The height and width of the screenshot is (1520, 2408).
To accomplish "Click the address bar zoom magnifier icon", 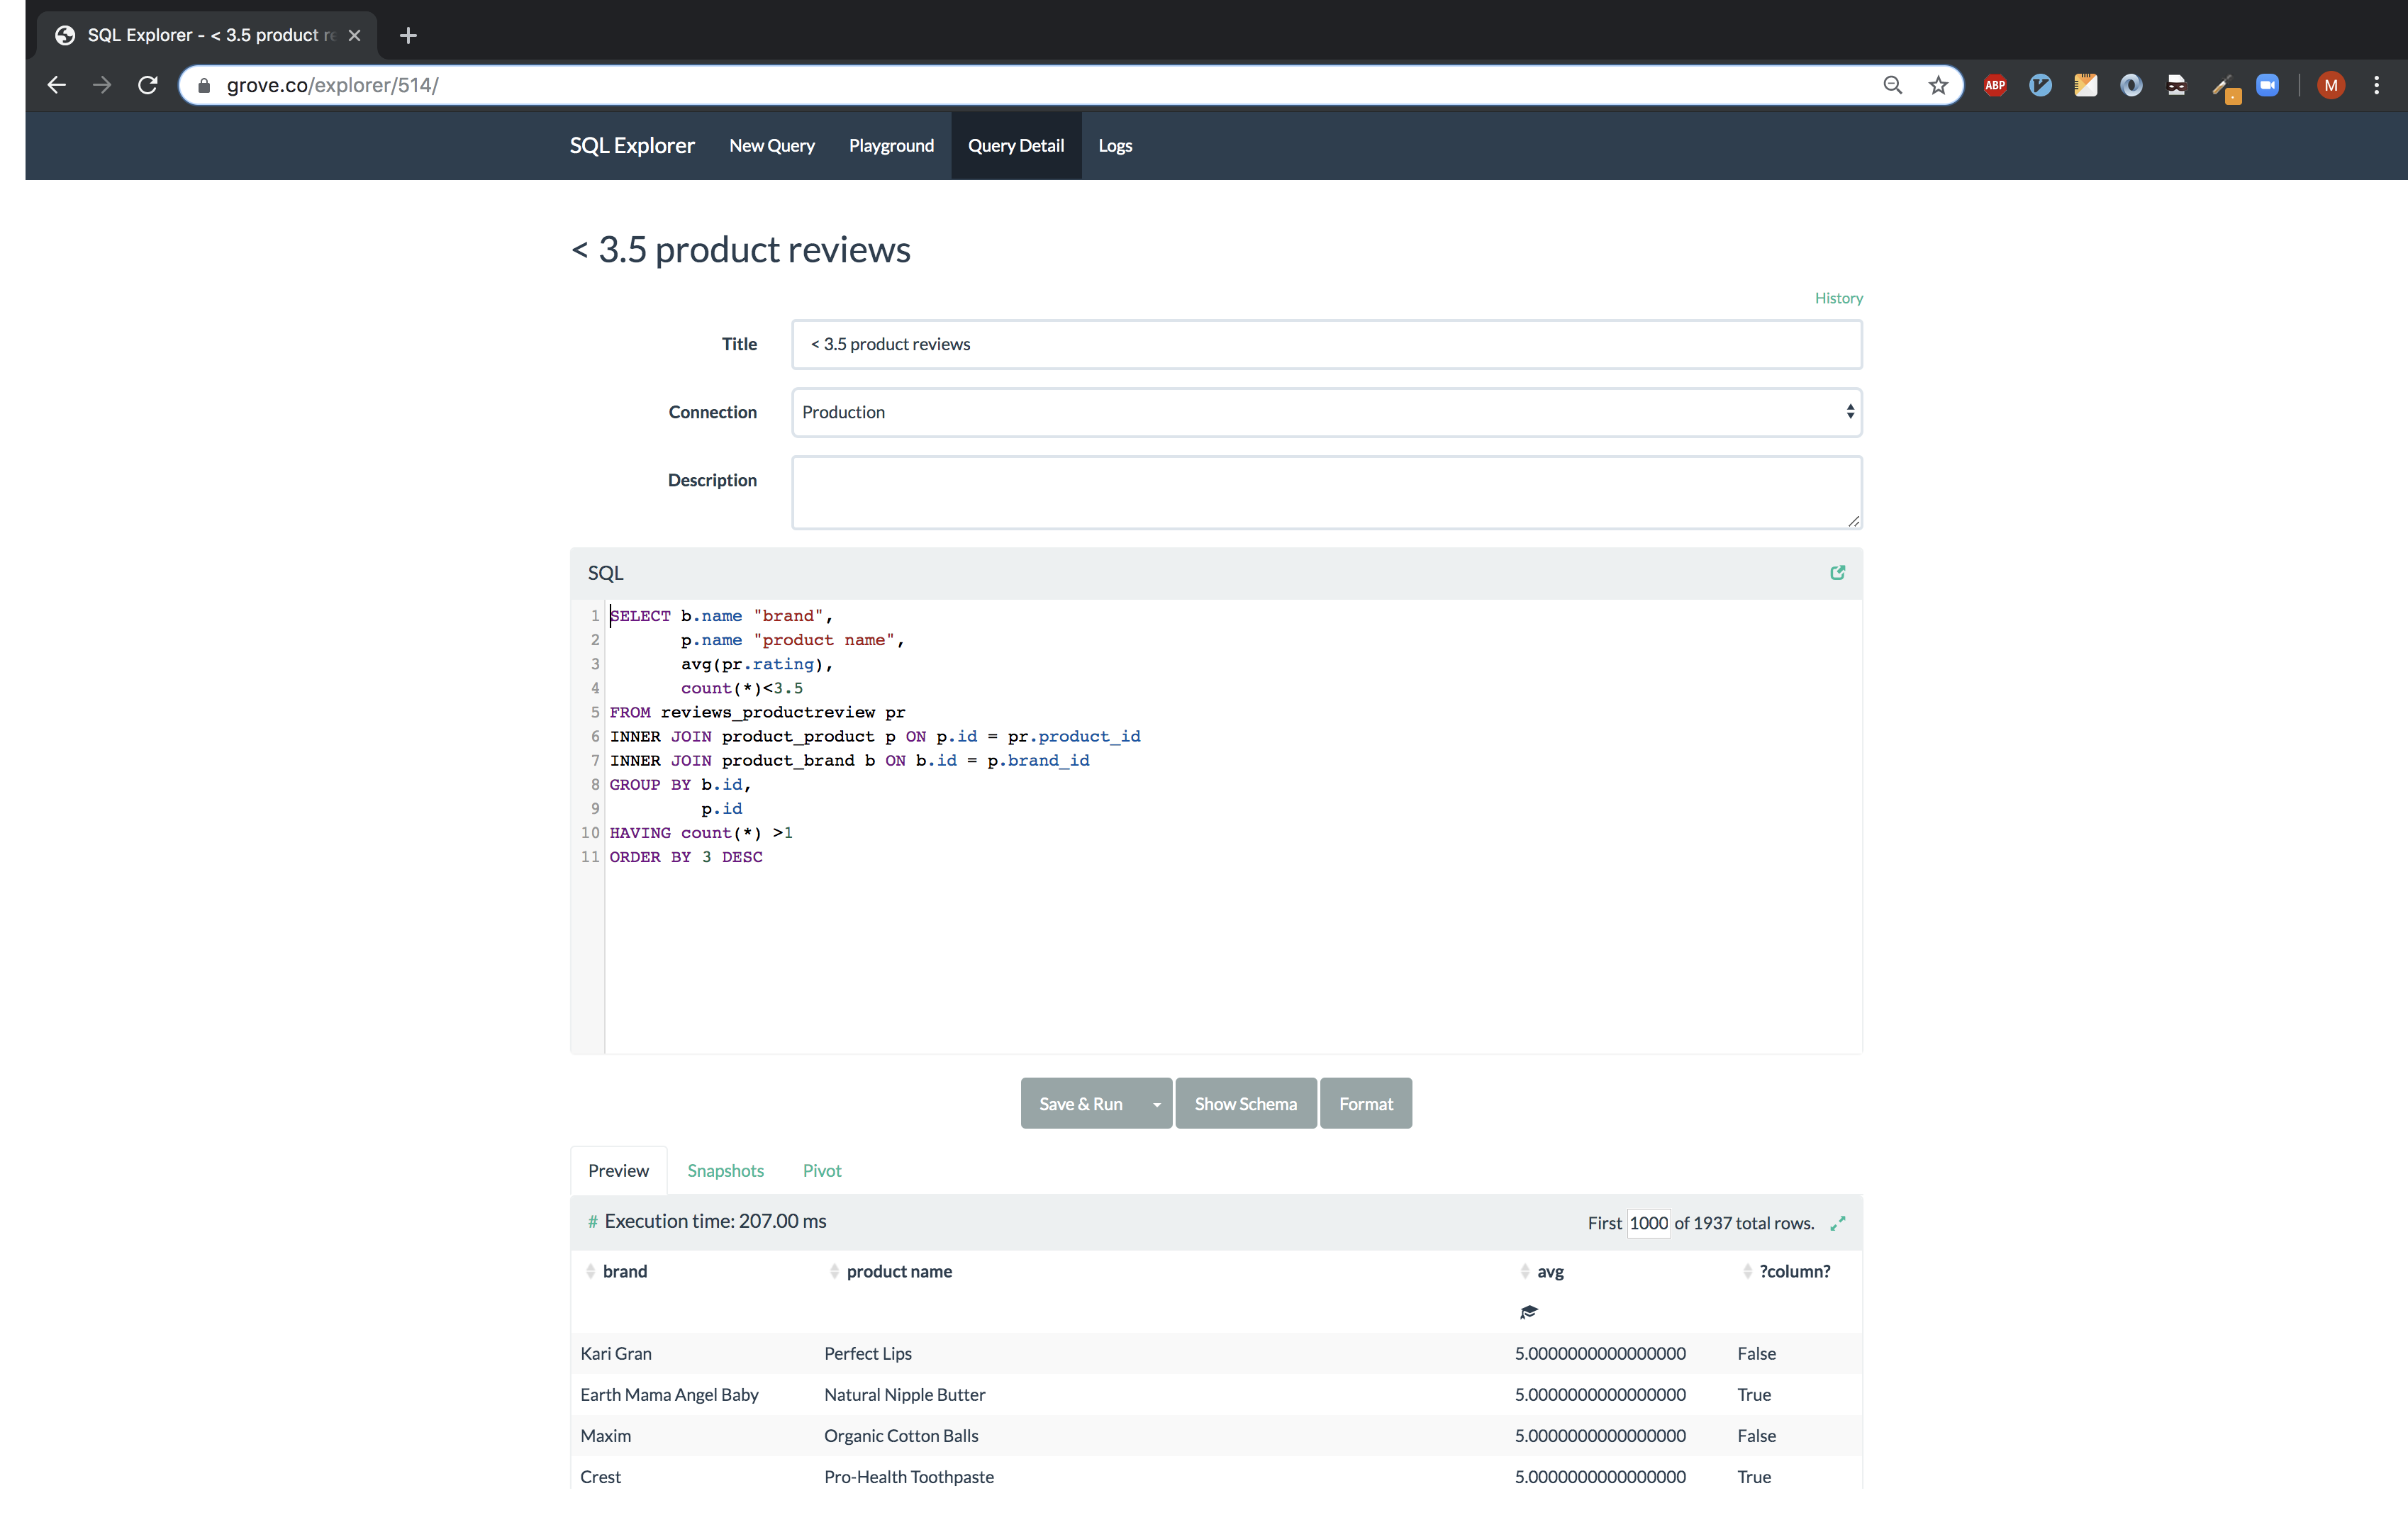I will coord(1892,85).
